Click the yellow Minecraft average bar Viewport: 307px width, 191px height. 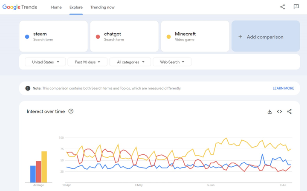44,167
